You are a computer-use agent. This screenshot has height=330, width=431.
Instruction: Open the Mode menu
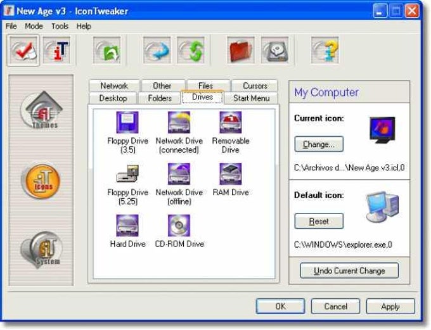34,26
